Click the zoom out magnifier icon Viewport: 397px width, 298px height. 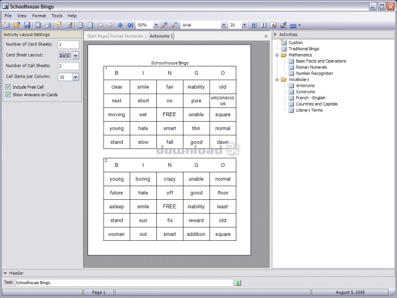pos(175,25)
